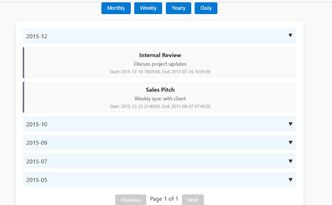
Task: Click the 2015-12 section header
Action: coord(159,36)
